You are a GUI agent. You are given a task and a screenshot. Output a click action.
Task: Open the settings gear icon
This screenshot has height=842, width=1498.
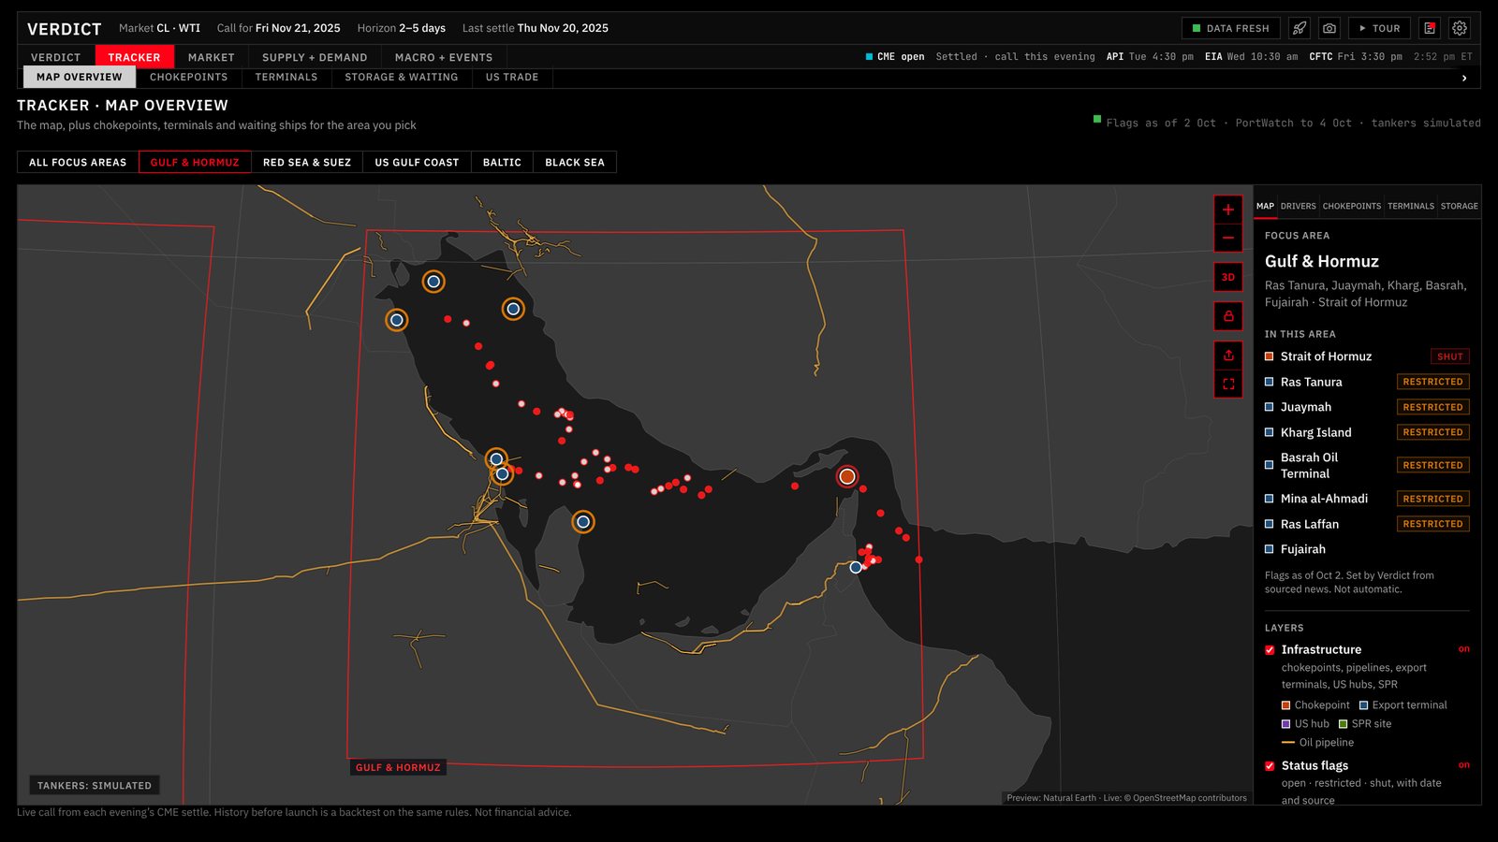coord(1460,28)
